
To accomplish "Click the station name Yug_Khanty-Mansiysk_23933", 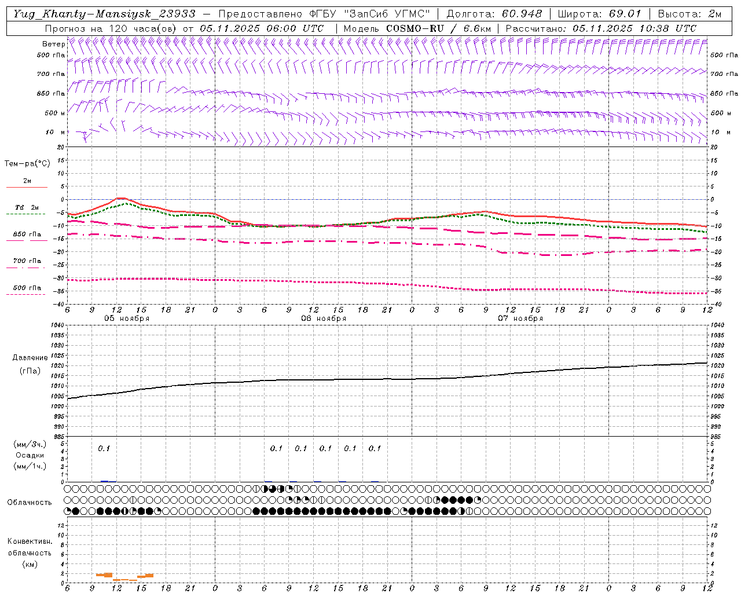I will click(104, 14).
